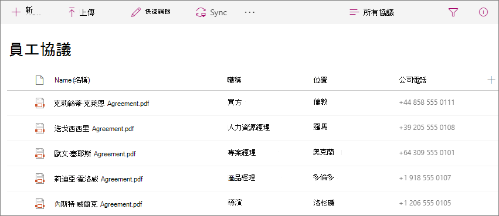The width and height of the screenshot is (499, 216).
Task: Open 克莉絲蒂·克萊恩 Agreement.pdf
Action: (101, 103)
